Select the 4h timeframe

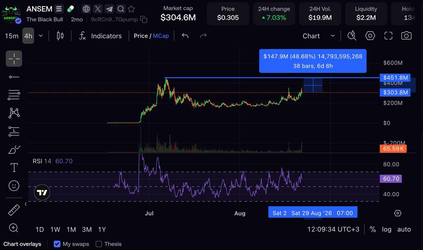point(28,36)
